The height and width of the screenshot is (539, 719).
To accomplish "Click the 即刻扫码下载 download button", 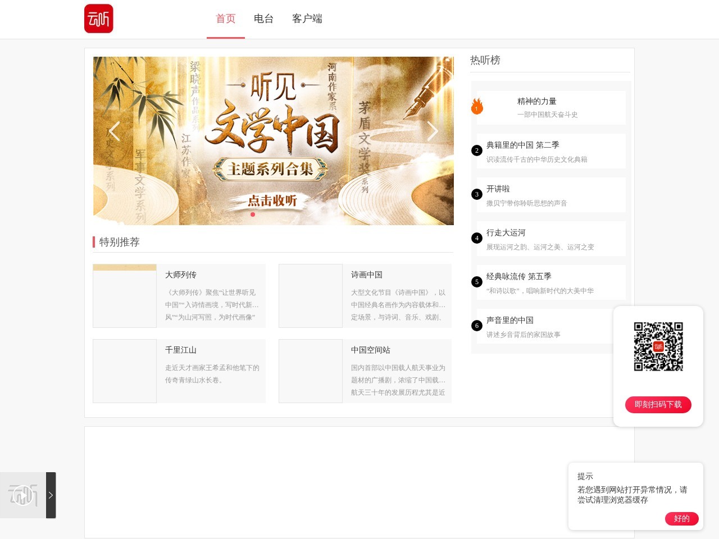I will coord(658,404).
